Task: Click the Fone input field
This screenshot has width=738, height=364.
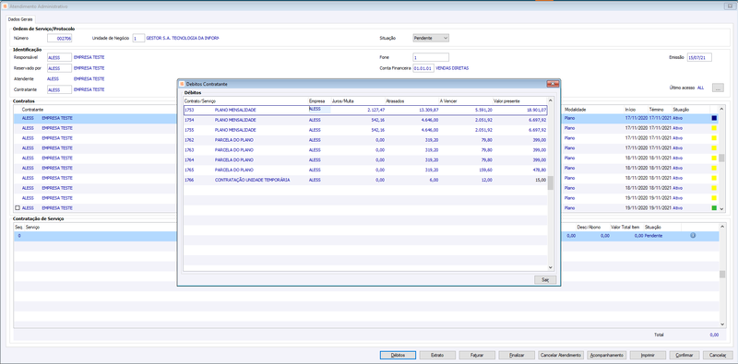Action: point(431,57)
